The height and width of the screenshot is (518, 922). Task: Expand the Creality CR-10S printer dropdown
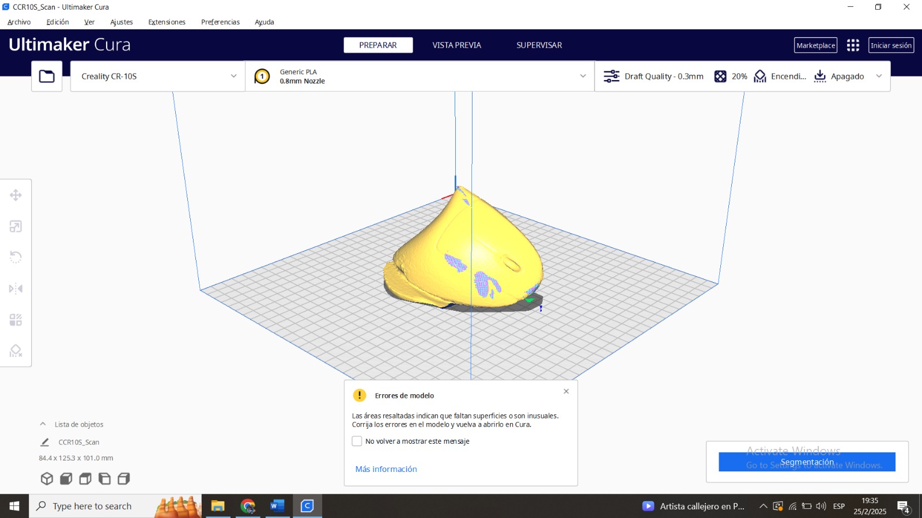click(x=233, y=76)
